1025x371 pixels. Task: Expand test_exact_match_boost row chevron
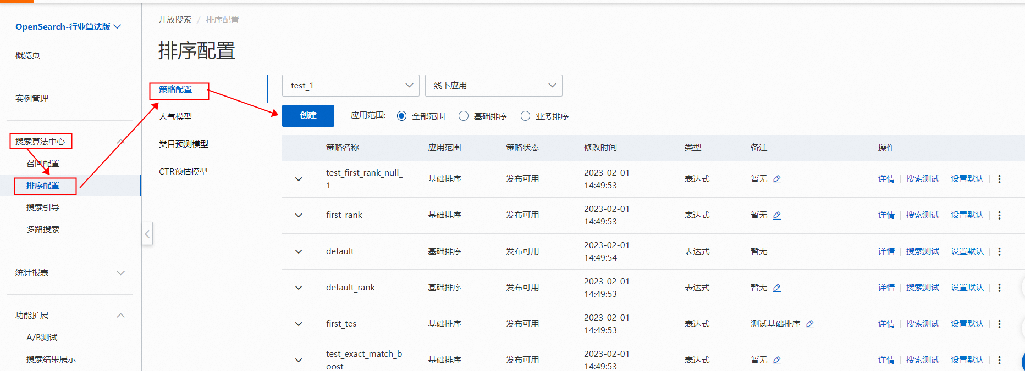tap(299, 360)
